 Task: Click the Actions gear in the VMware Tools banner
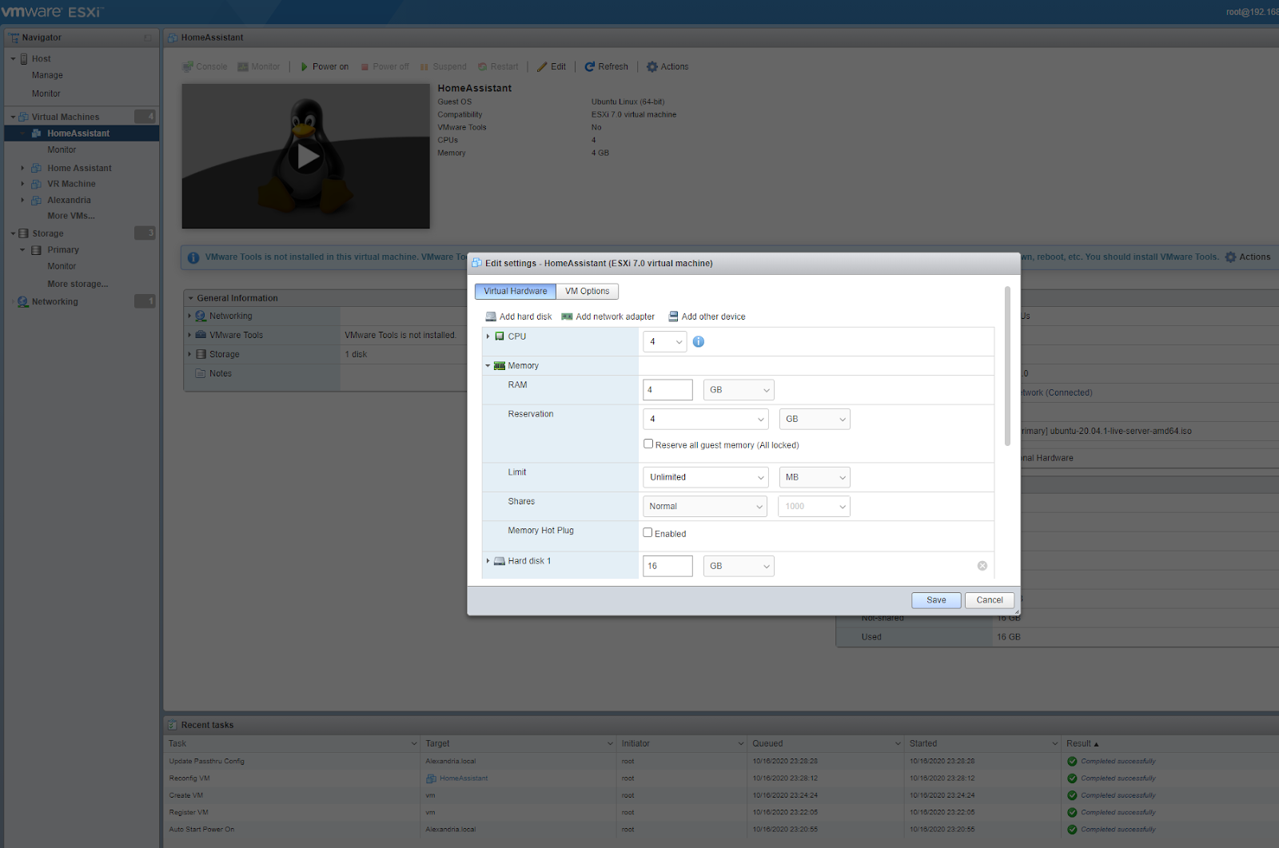coord(1231,257)
